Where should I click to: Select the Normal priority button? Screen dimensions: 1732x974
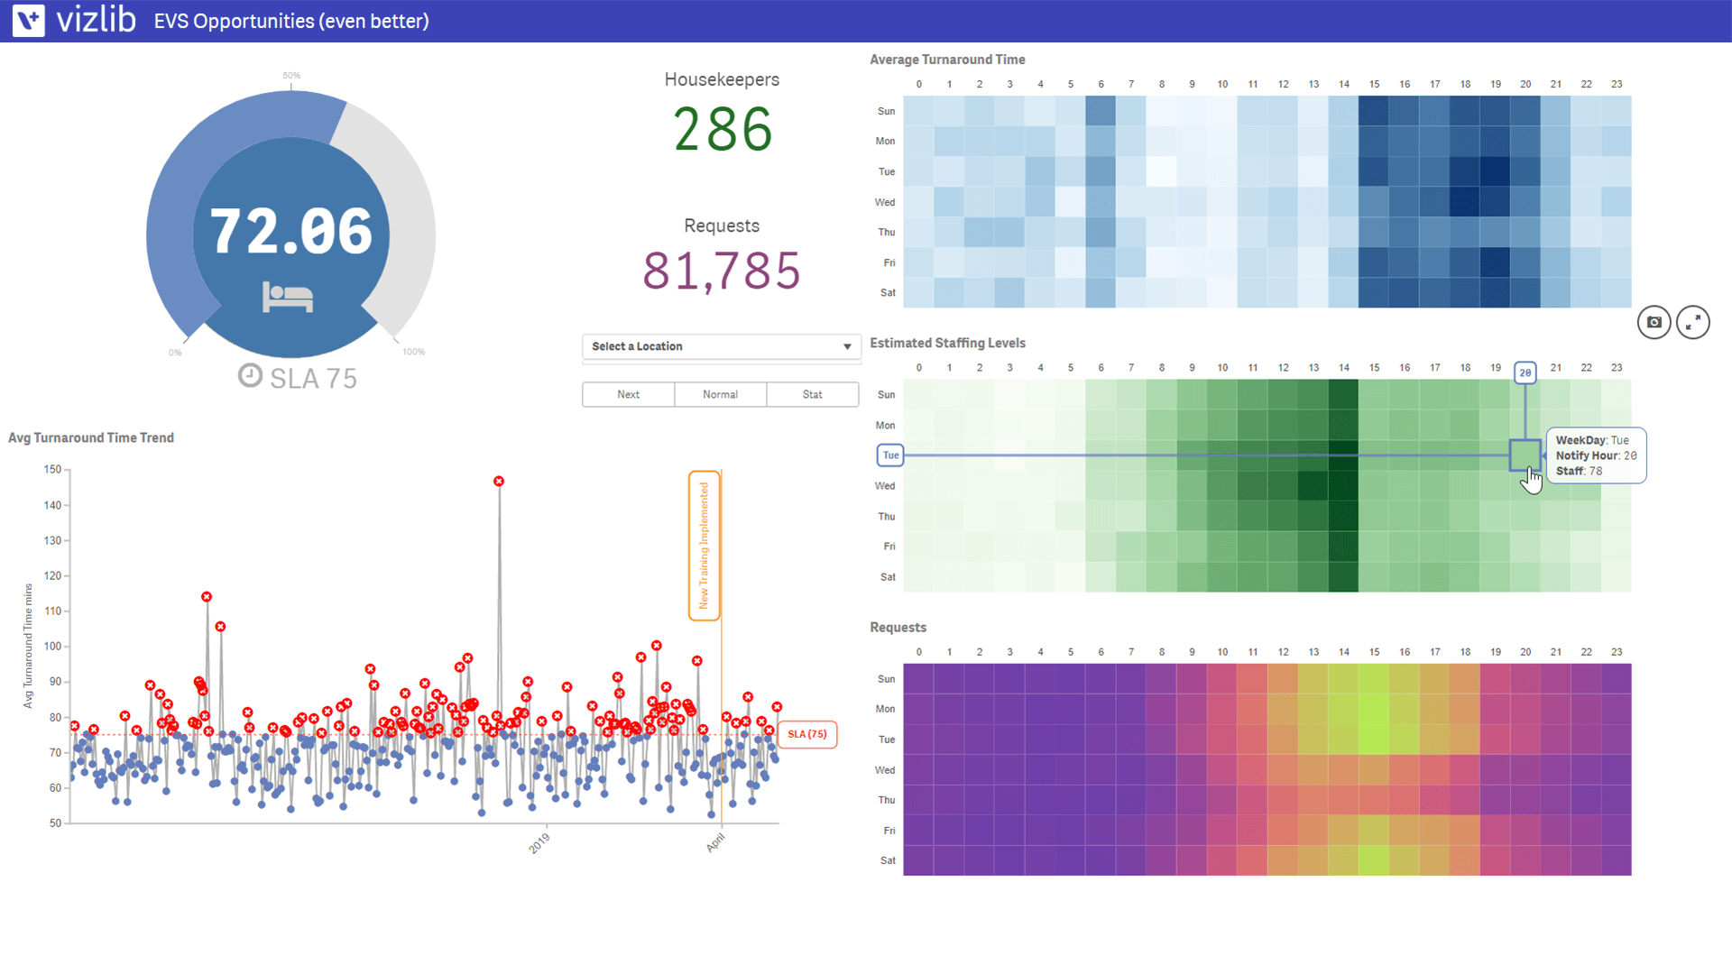(720, 394)
